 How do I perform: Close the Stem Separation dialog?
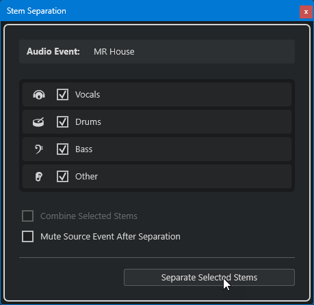tap(306, 12)
